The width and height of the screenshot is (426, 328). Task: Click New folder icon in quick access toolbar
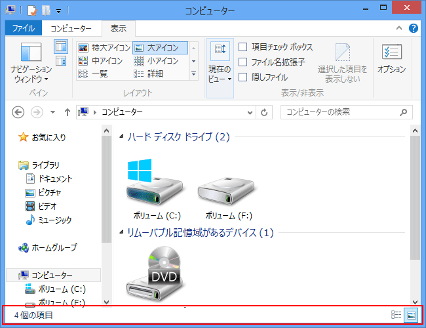pos(46,10)
